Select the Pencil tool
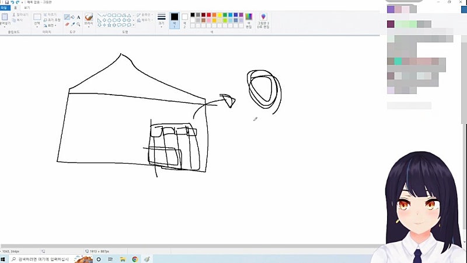 click(67, 18)
